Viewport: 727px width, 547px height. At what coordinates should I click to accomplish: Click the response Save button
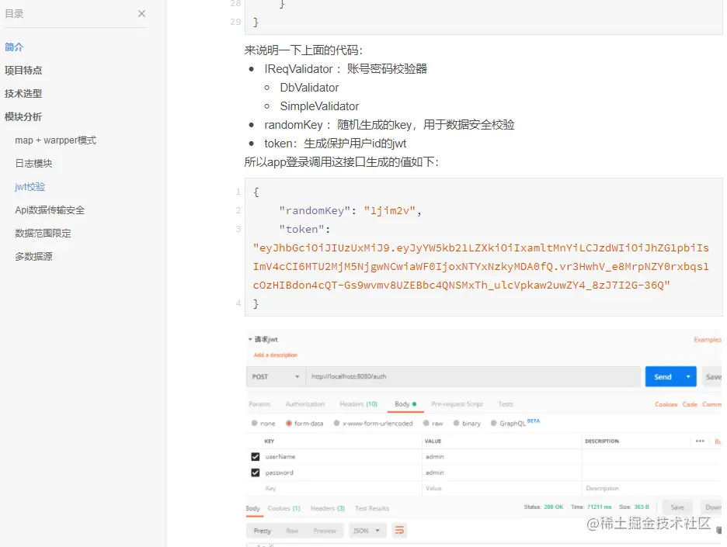[x=677, y=507]
